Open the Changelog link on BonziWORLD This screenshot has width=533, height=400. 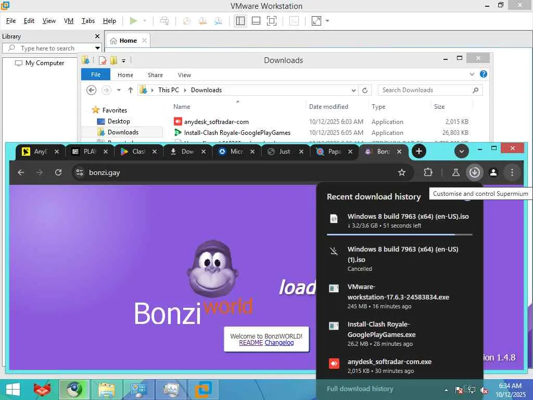pyautogui.click(x=279, y=343)
